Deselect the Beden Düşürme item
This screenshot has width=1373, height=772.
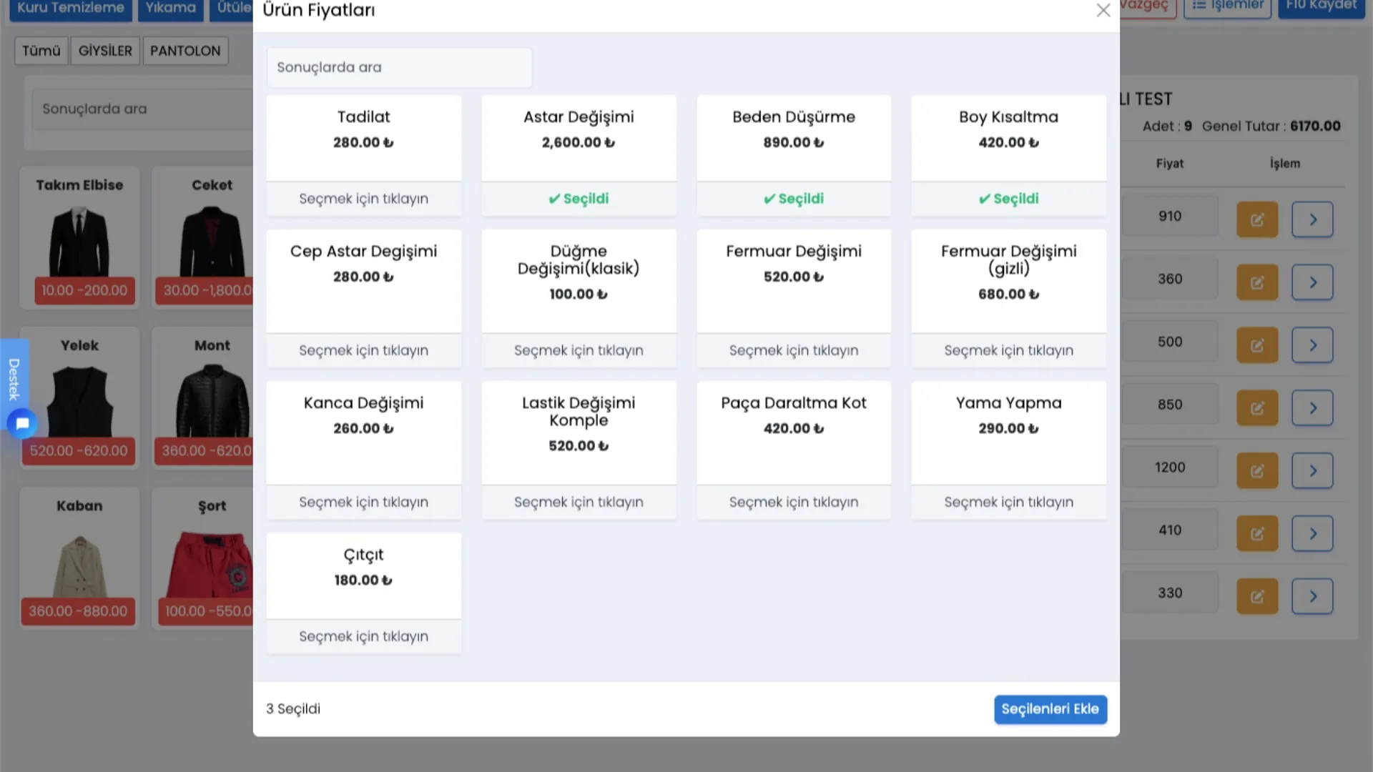pos(793,199)
